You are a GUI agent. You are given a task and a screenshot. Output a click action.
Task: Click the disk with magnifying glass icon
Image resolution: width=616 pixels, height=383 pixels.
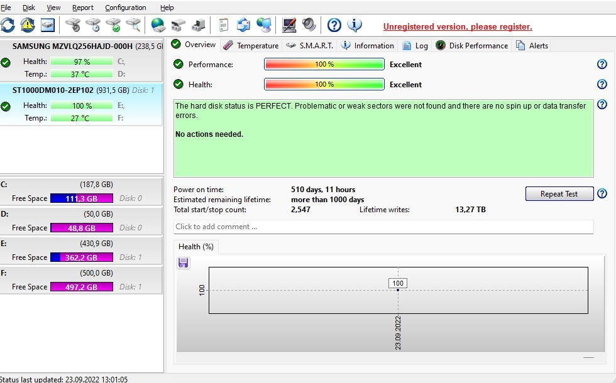click(133, 26)
